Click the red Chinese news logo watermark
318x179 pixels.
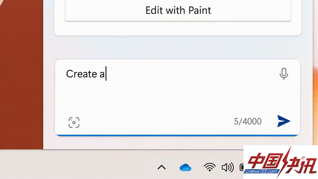click(x=281, y=162)
